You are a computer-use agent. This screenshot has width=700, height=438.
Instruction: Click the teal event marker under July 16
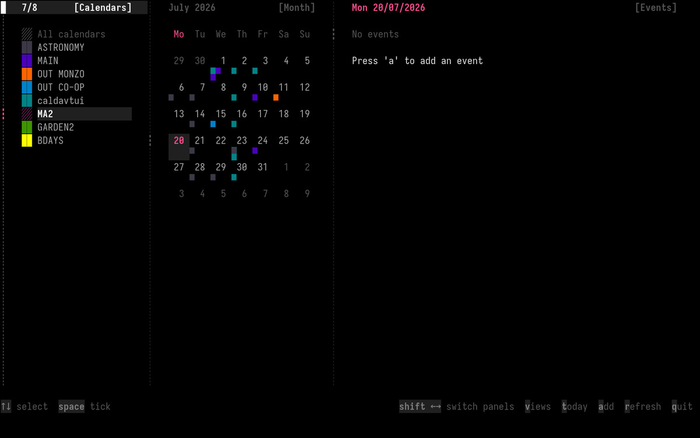tap(234, 124)
